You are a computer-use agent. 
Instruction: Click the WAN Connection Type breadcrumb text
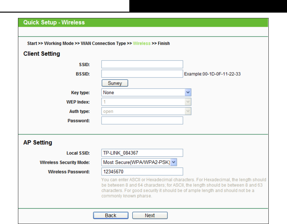point(103,43)
